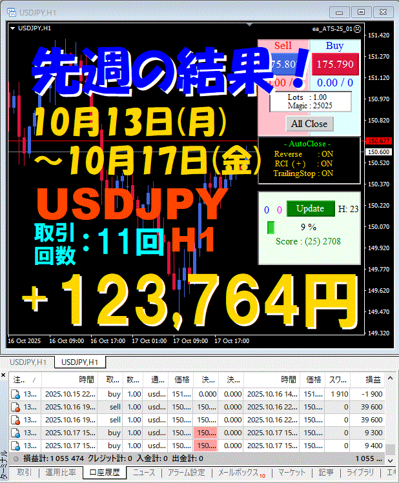Sort by the 取... type column header
Viewport: 399px width, 483px height.
tap(110, 380)
